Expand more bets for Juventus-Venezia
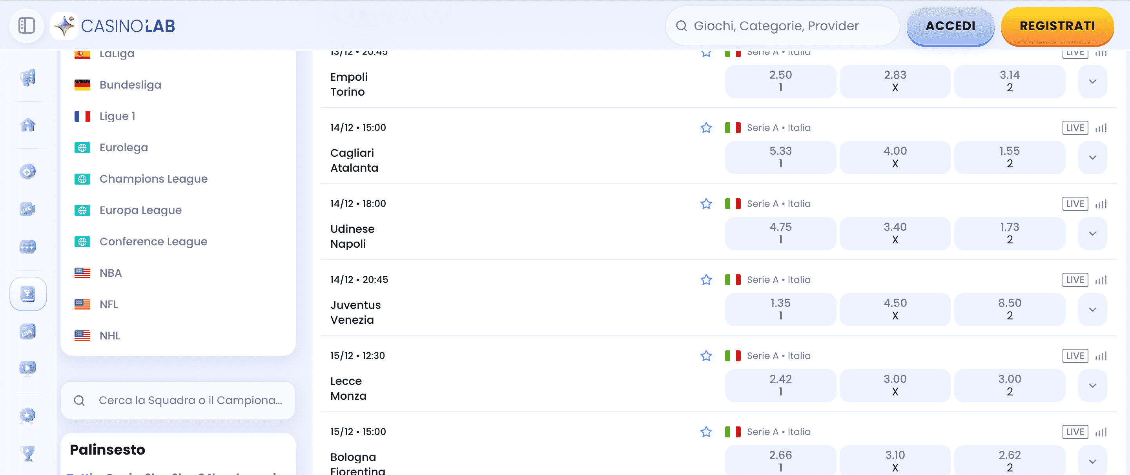The height and width of the screenshot is (475, 1130). pos(1092,310)
